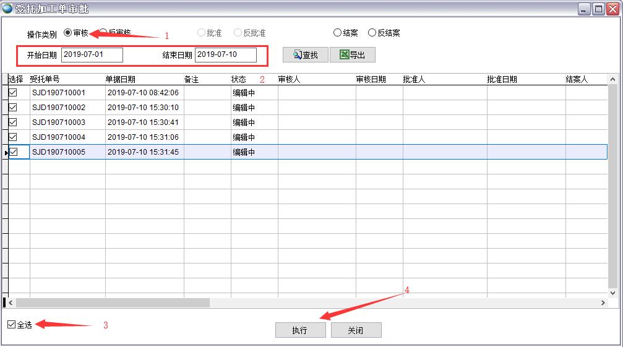623x347 pixels.
Task: Click the horizontal scrollbar right arrow
Action: [x=603, y=303]
